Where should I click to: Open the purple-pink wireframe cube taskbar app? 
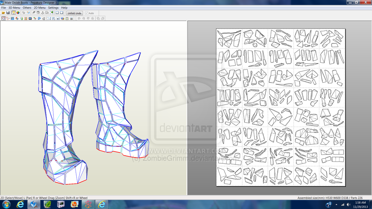click(88, 204)
